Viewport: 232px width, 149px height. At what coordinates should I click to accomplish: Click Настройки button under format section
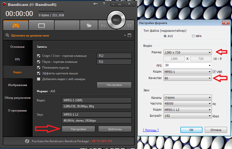pos(78,129)
